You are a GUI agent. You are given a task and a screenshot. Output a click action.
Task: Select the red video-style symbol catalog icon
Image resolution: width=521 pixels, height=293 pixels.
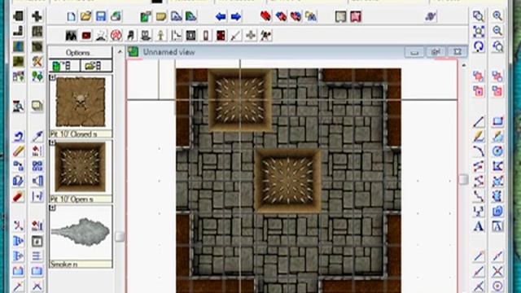click(86, 35)
